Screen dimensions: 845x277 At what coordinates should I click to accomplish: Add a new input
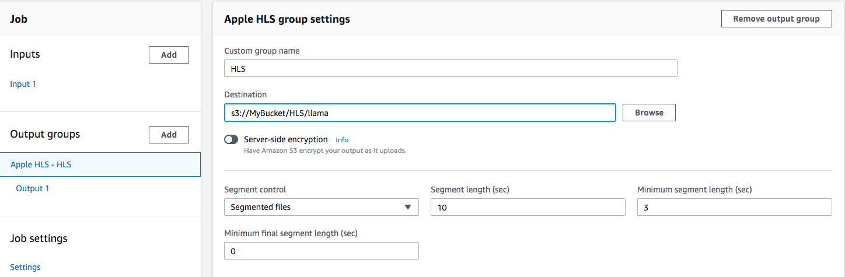(169, 55)
